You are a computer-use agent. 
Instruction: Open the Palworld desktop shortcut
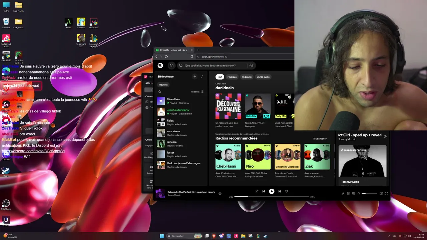click(x=81, y=23)
